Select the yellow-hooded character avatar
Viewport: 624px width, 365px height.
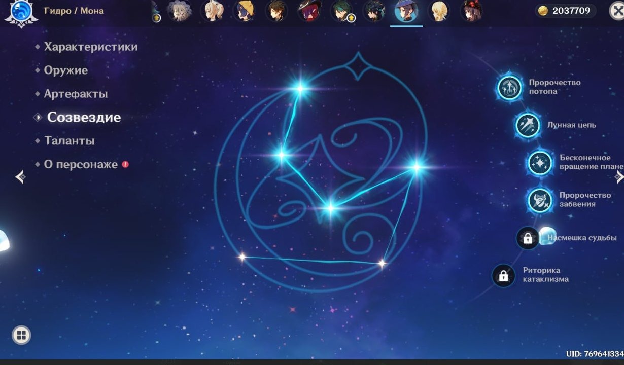245,11
